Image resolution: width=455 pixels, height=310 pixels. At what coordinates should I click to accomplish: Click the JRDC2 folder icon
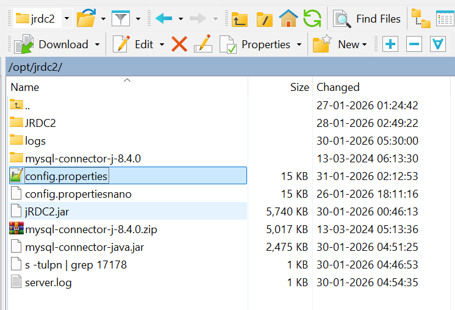point(16,122)
